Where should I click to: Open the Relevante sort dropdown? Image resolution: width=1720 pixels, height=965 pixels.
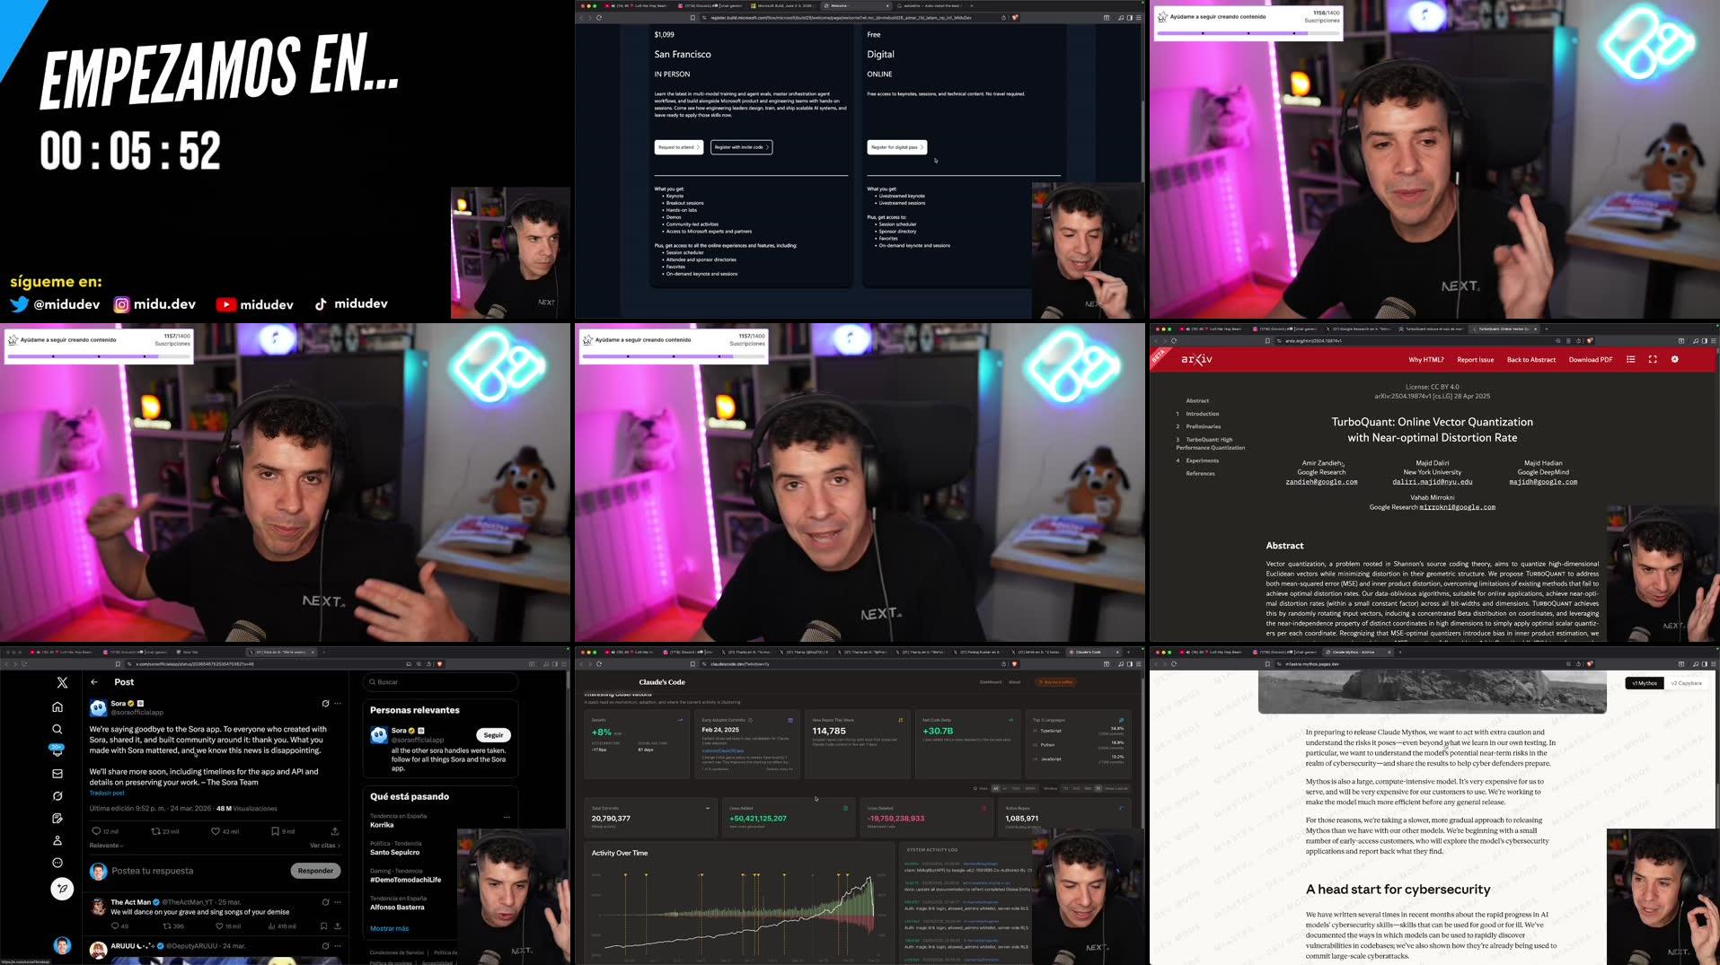click(104, 845)
